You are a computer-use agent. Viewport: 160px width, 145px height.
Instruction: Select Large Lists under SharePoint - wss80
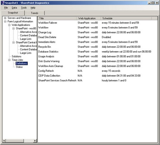click(26, 39)
